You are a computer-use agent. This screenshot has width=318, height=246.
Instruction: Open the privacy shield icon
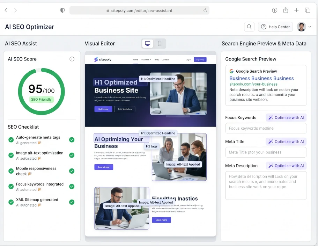[62, 10]
